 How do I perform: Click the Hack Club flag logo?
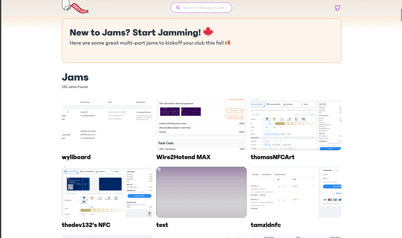pyautogui.click(x=75, y=7)
